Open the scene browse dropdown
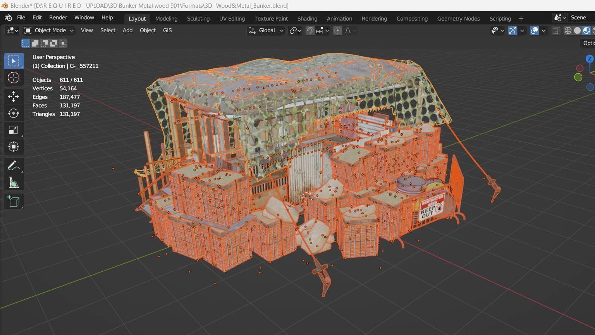 tap(560, 17)
